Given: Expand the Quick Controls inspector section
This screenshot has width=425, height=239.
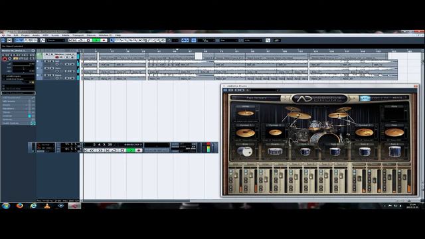Looking at the screenshot, I should pos(18,123).
